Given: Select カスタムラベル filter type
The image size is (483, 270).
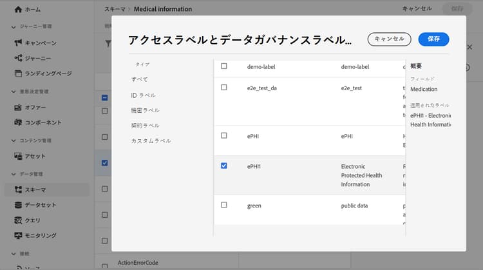Looking at the screenshot, I should click(151, 140).
